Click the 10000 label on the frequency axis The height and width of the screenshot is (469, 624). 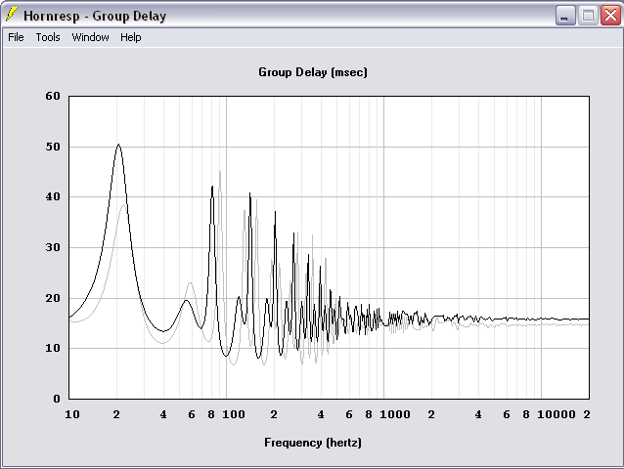(x=557, y=414)
